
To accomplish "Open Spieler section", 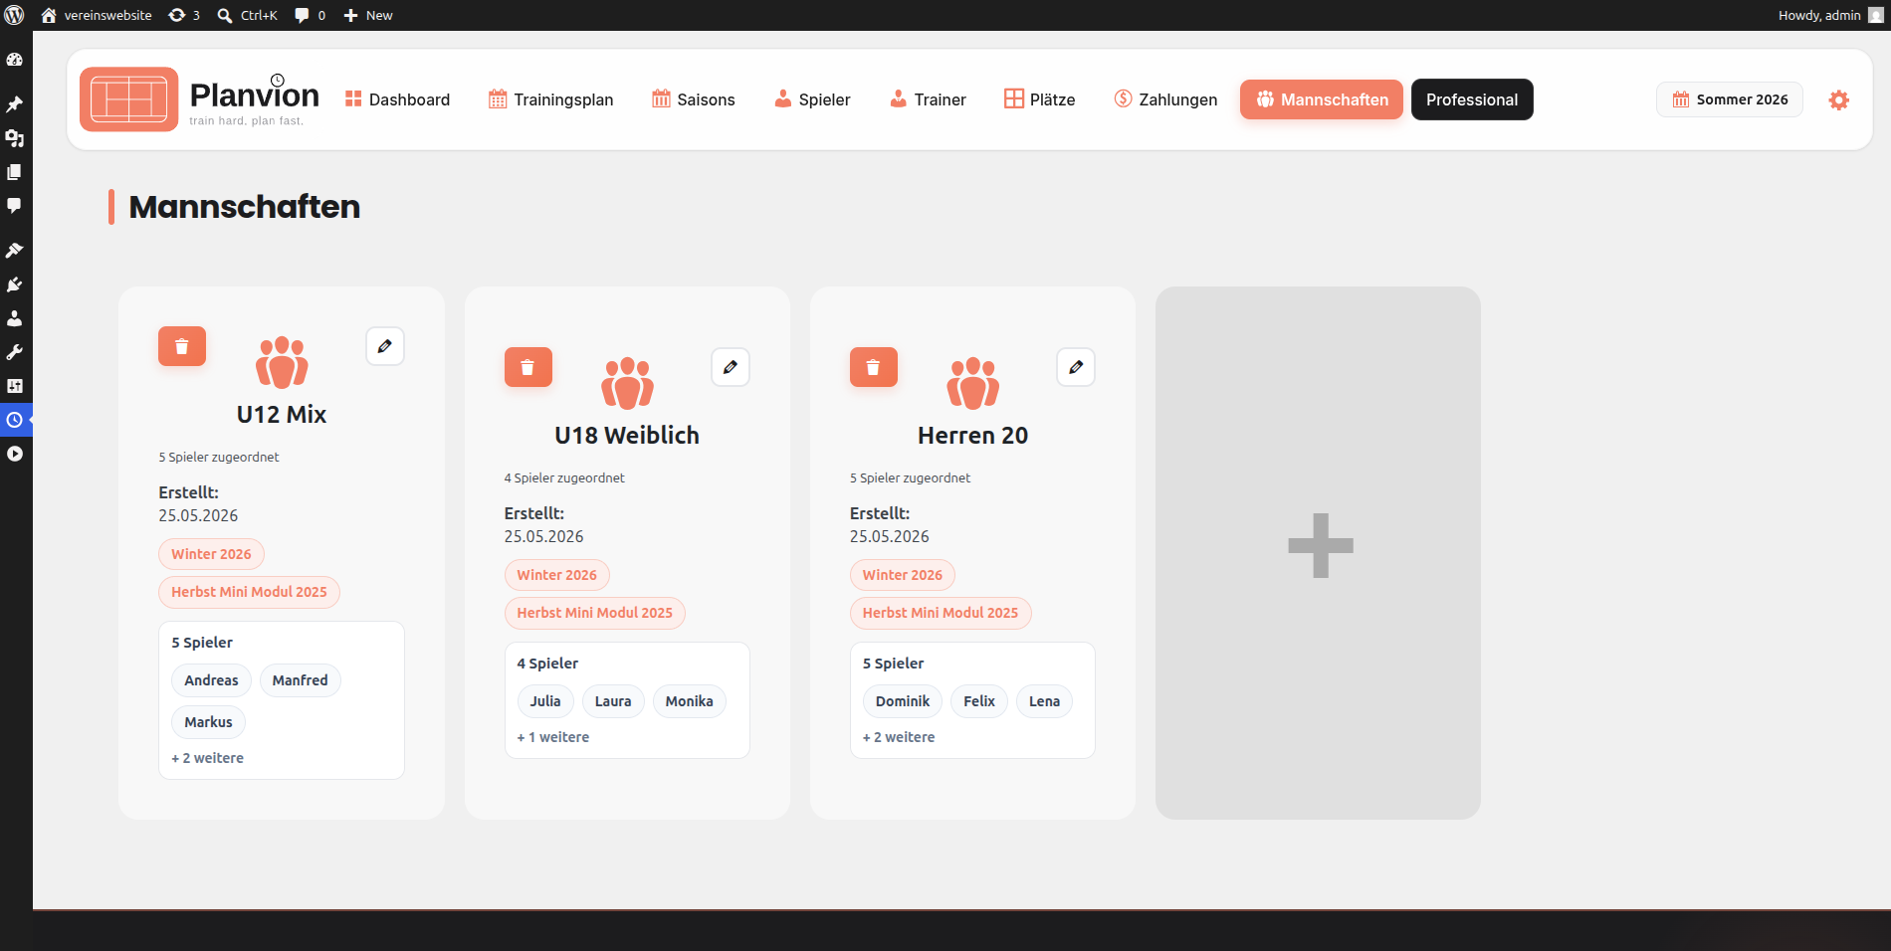I will (813, 99).
